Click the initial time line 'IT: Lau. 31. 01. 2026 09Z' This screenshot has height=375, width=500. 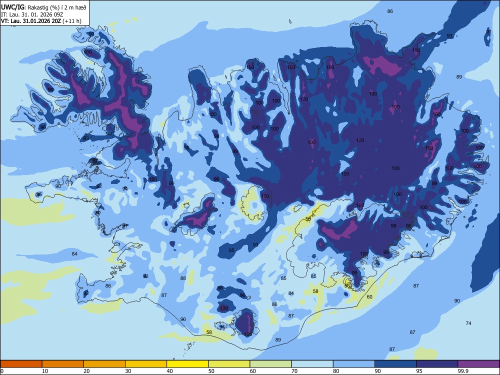[32, 14]
